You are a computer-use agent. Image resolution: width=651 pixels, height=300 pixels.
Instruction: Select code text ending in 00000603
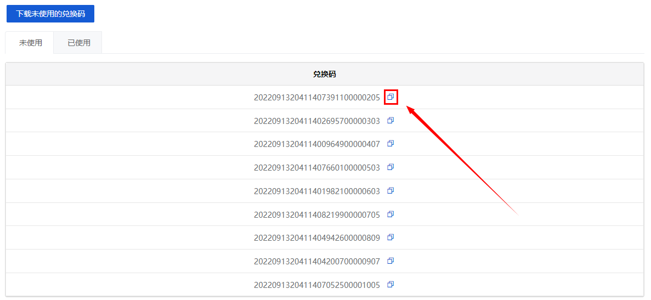tap(317, 191)
